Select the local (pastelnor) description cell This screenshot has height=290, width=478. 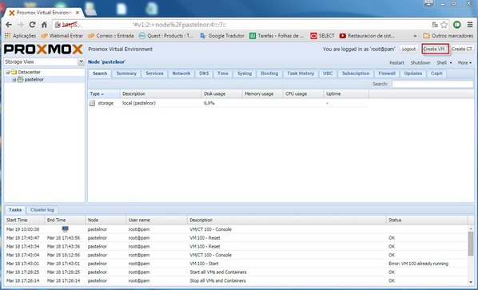pyautogui.click(x=139, y=103)
